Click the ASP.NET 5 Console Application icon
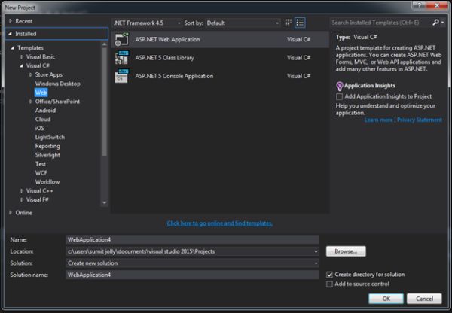This screenshot has height=313, width=452. click(121, 76)
